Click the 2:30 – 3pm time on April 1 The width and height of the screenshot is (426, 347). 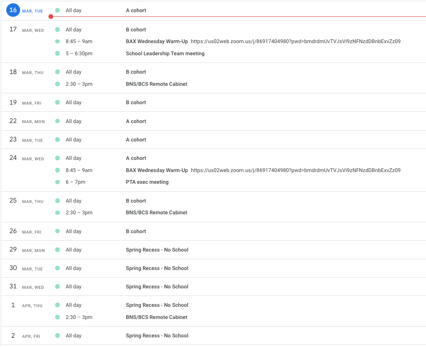(79, 317)
